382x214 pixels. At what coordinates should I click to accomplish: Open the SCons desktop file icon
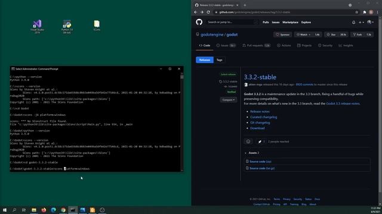97,26
